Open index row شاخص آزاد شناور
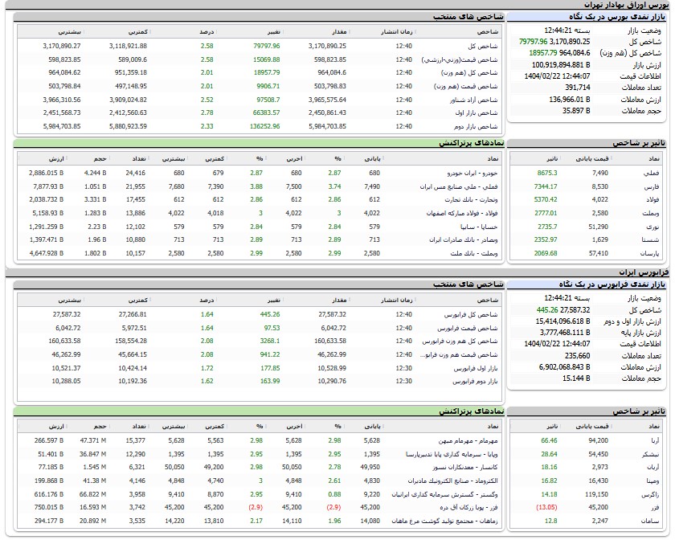 [x=261, y=100]
